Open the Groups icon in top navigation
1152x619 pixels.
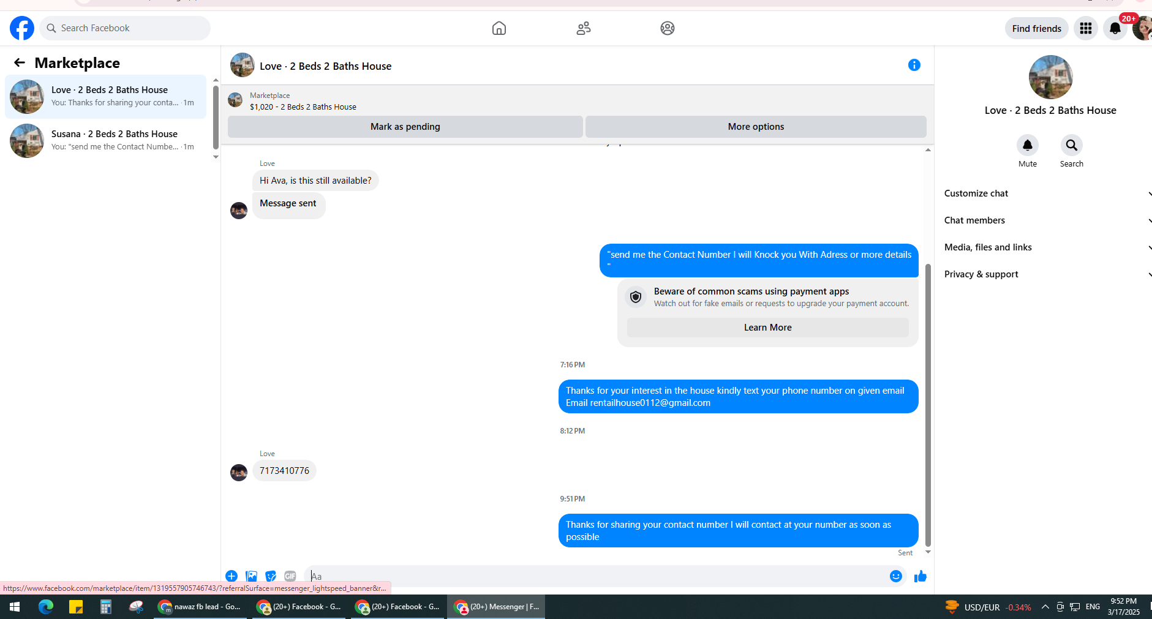pyautogui.click(x=668, y=28)
